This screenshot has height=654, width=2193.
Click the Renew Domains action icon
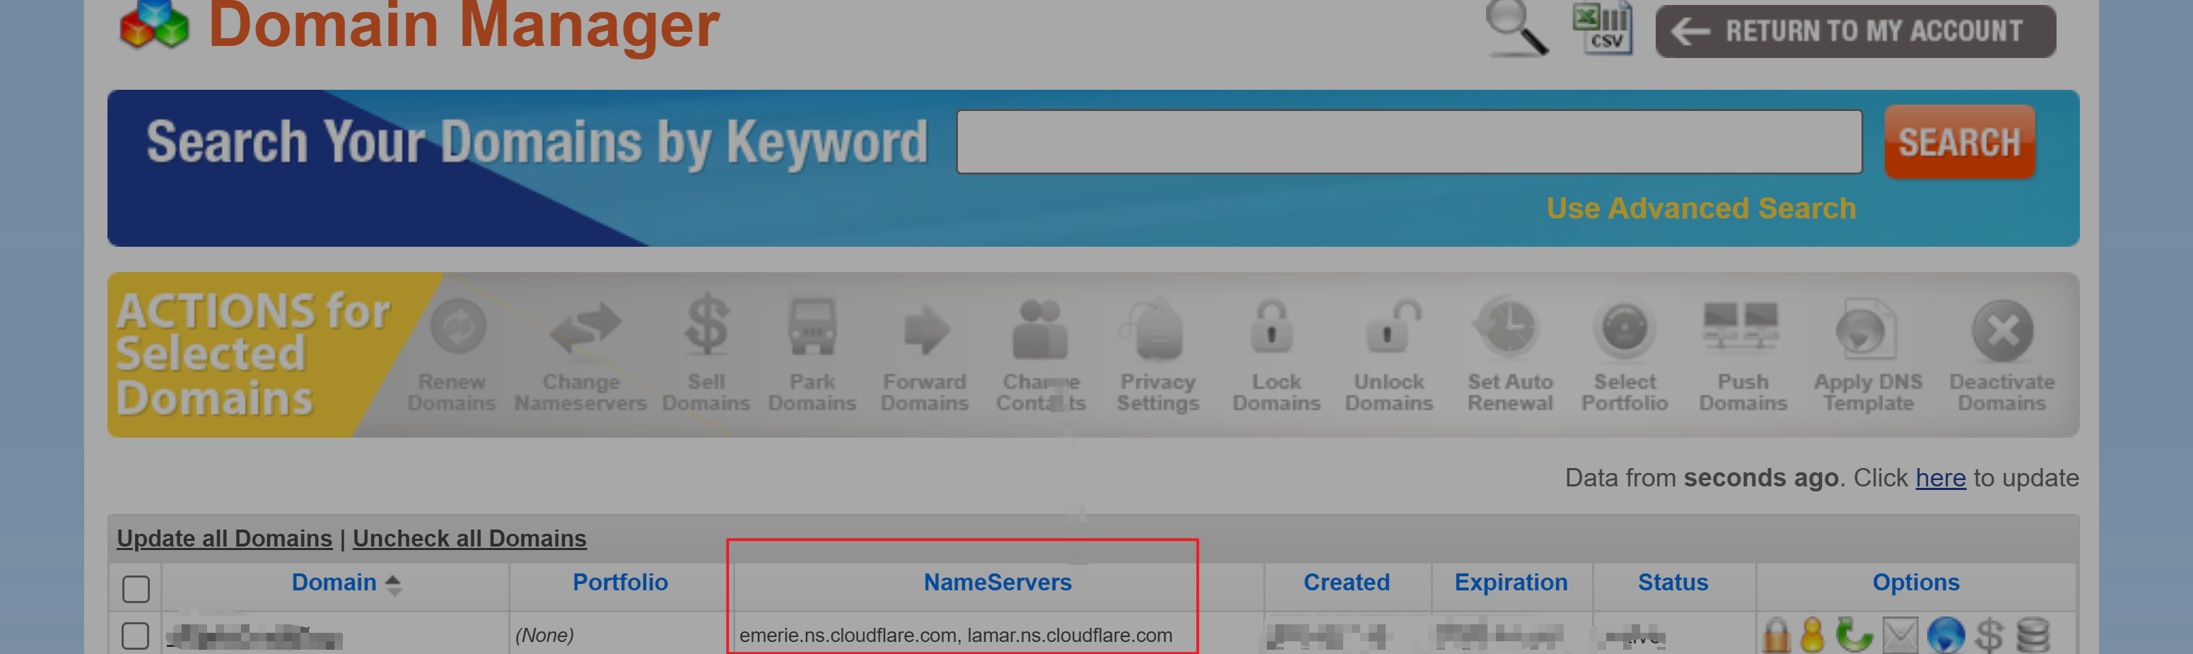(456, 329)
